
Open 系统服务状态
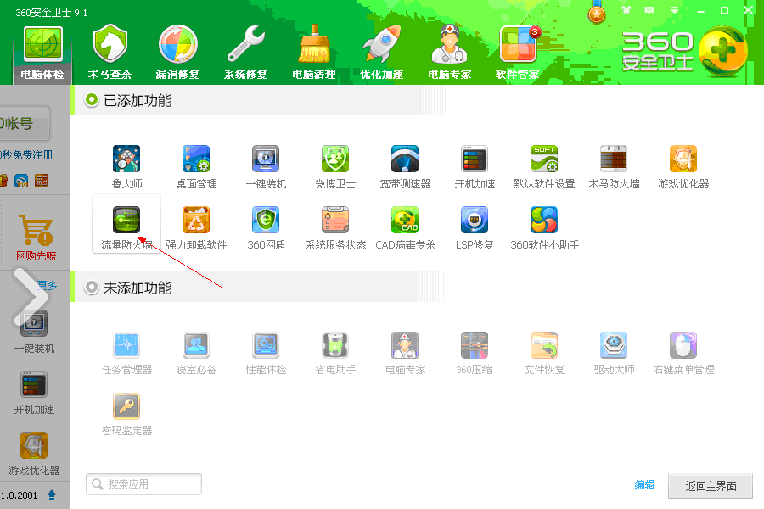tap(335, 228)
